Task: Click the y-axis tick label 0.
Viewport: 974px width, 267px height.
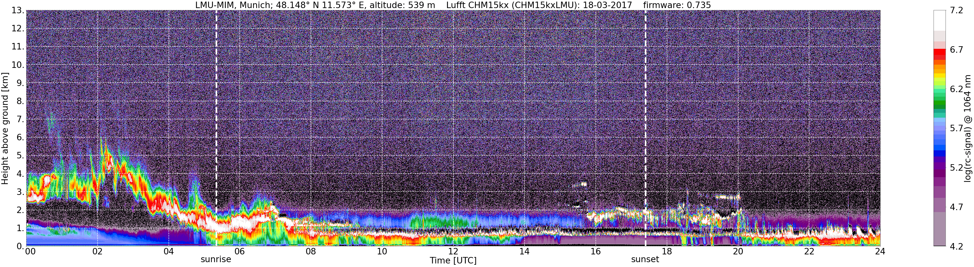Action: click(x=20, y=246)
